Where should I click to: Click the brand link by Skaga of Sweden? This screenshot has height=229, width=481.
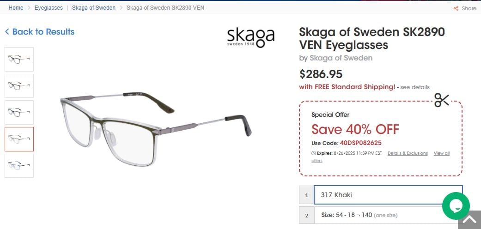(x=341, y=58)
